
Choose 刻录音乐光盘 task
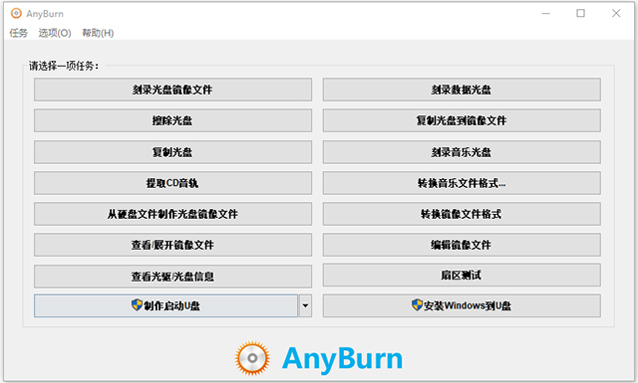pyautogui.click(x=462, y=152)
